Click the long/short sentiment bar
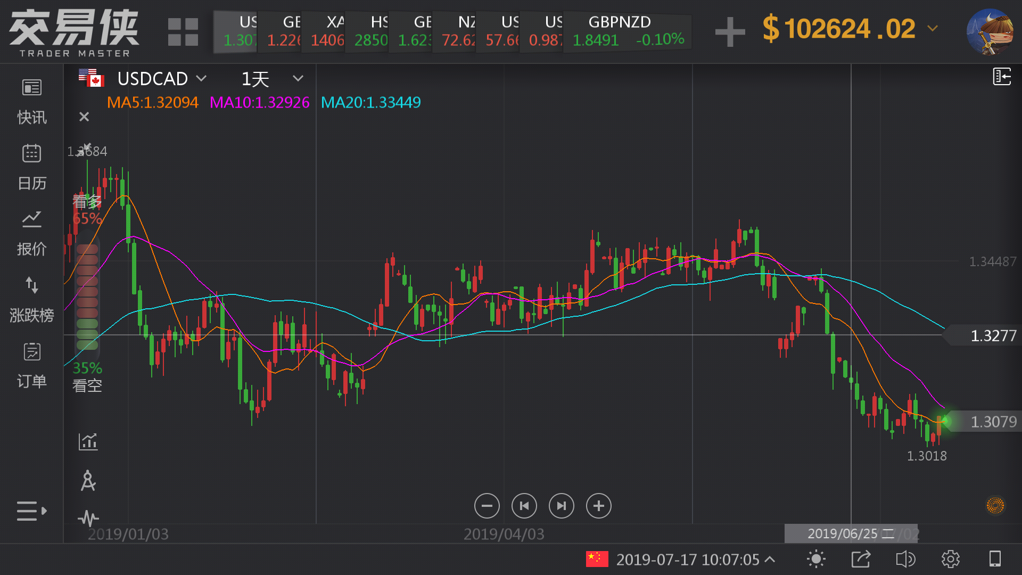 87,296
